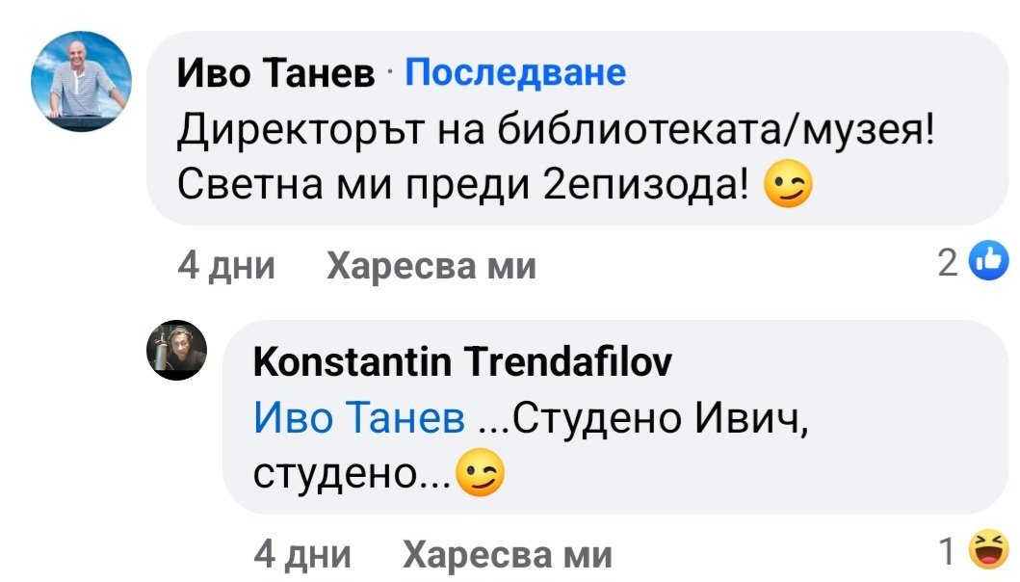Follow Иво Танев via Последване
Image resolution: width=1020 pixels, height=582 pixels.
pyautogui.click(x=515, y=72)
